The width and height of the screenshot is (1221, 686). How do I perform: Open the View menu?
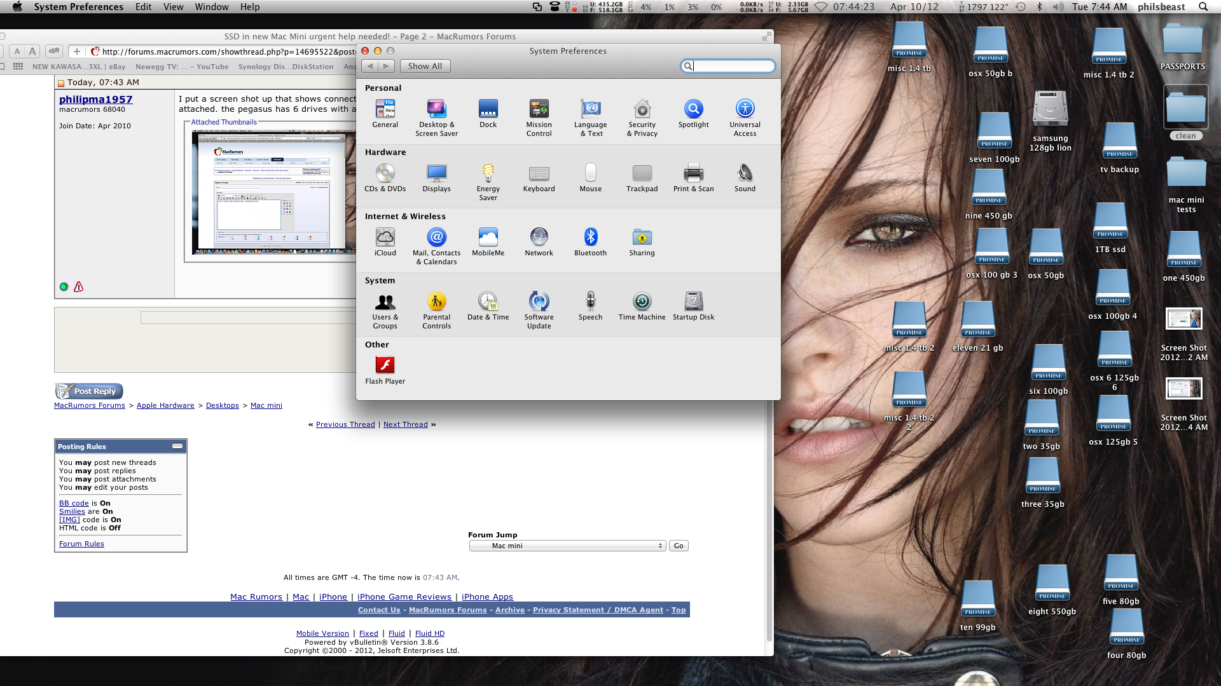click(x=173, y=7)
